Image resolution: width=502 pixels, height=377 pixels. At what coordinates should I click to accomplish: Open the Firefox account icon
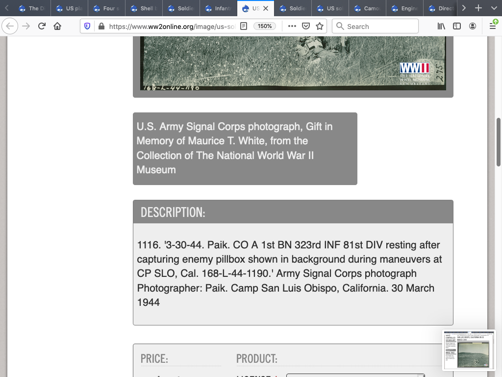[473, 27]
